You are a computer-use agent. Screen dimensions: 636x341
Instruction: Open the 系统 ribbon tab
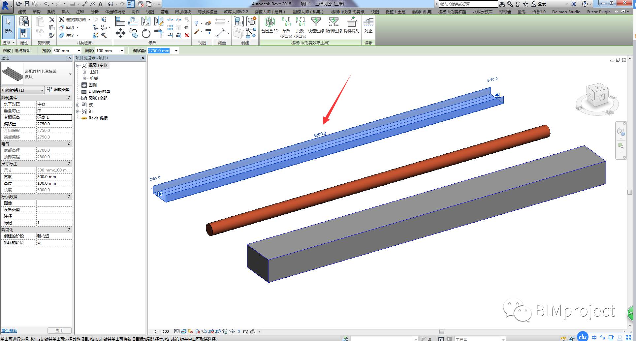(x=51, y=12)
